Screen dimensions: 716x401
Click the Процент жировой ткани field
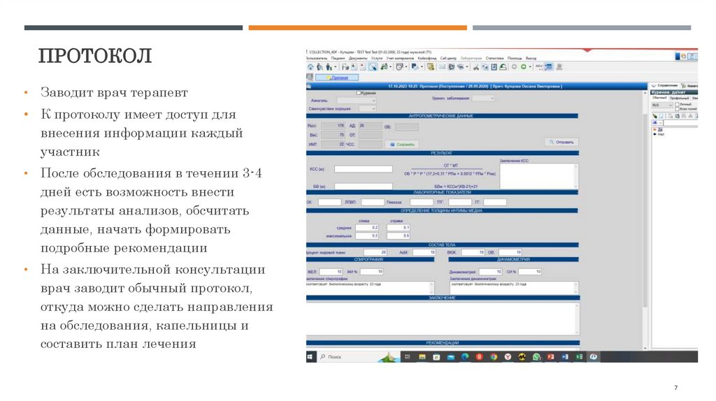[375, 251]
